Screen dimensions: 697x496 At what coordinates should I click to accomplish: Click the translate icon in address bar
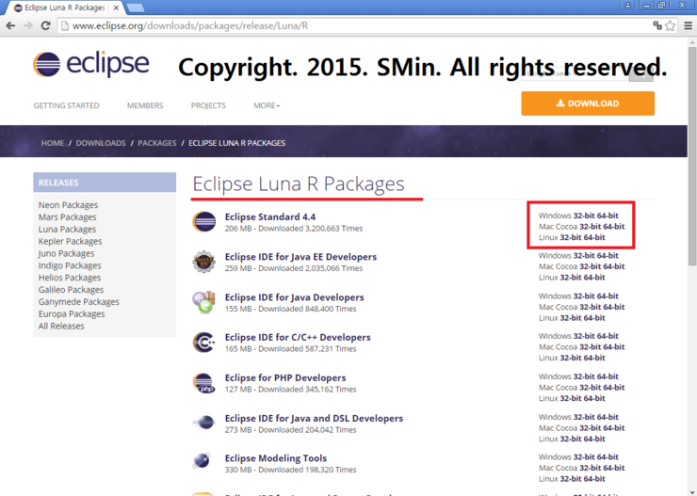point(657,25)
